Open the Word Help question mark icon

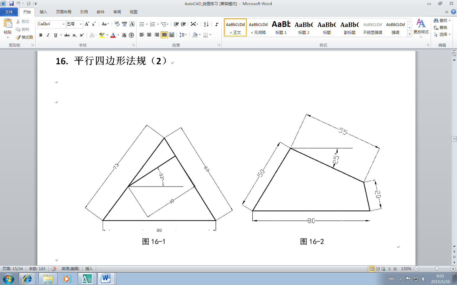(x=454, y=12)
